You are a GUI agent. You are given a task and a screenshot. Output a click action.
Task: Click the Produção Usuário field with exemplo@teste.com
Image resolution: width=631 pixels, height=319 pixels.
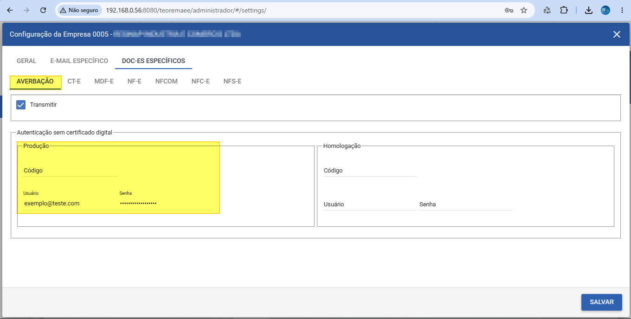(x=71, y=203)
